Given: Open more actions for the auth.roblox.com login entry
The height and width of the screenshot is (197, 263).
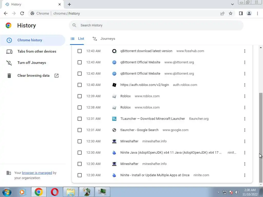Looking at the screenshot, I should pos(245,85).
